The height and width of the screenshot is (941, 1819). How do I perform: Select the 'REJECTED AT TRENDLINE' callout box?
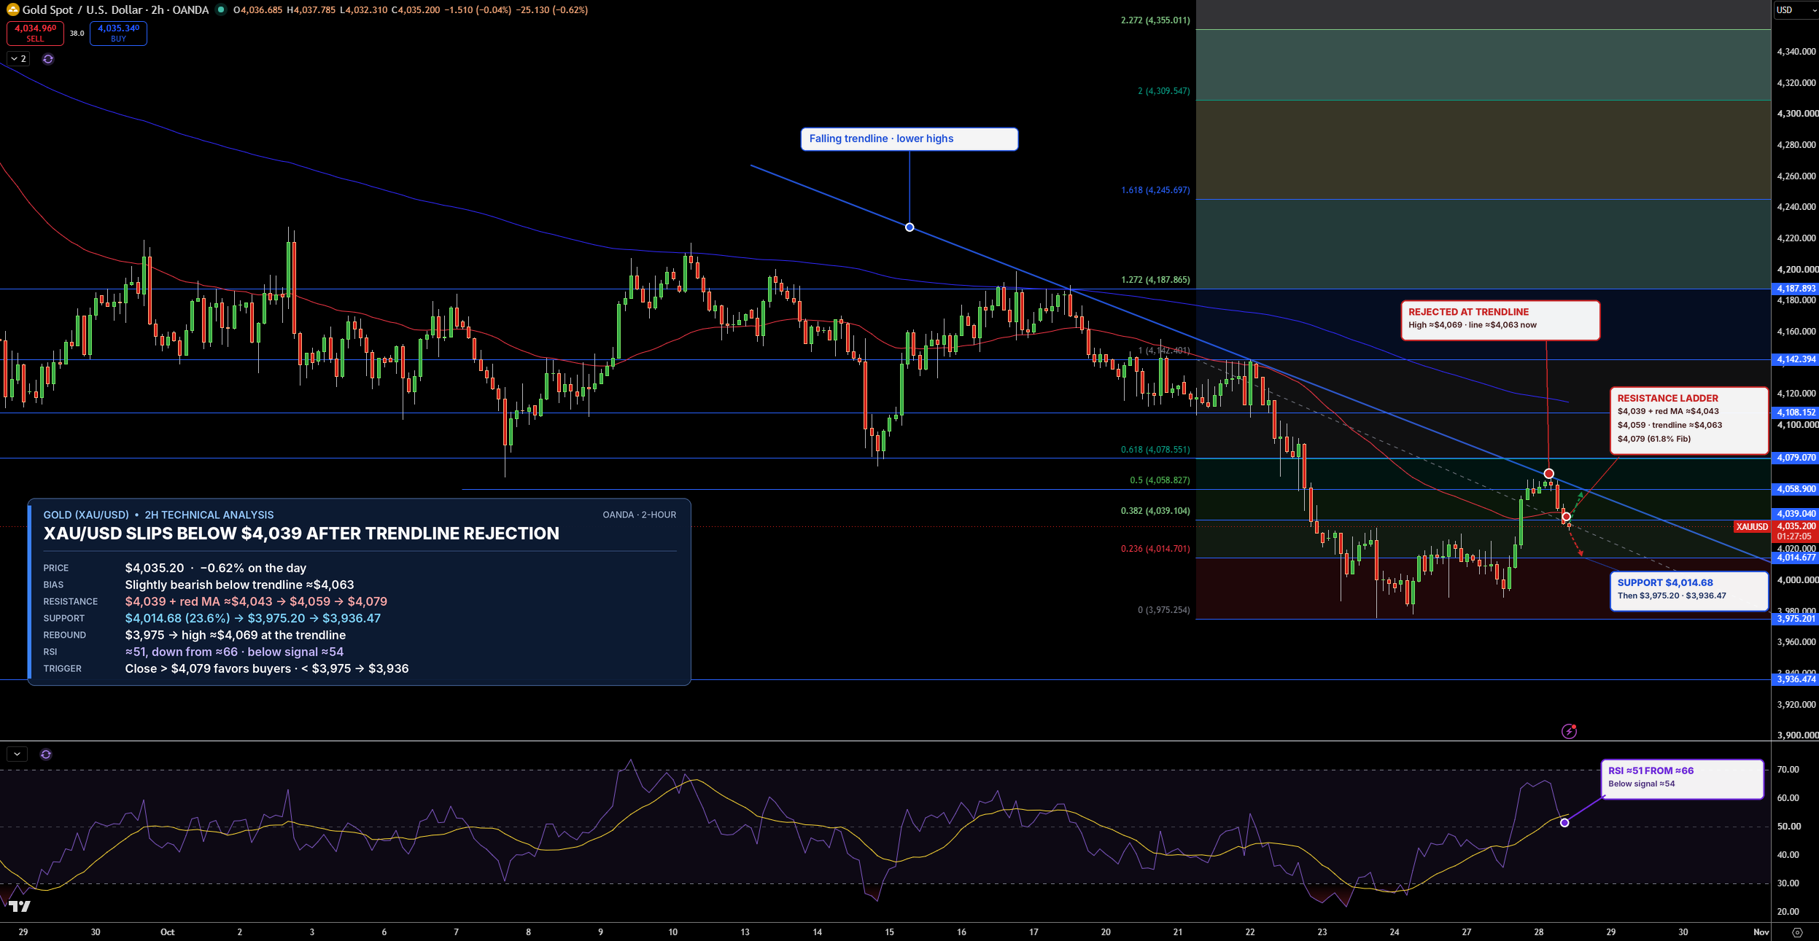(1500, 321)
